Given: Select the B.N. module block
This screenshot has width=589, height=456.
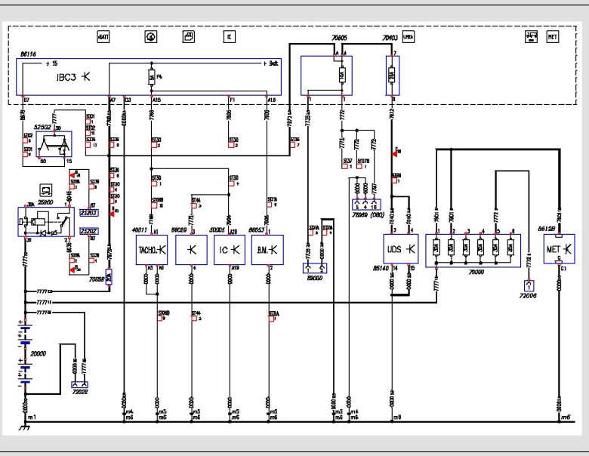Looking at the screenshot, I should (x=267, y=250).
